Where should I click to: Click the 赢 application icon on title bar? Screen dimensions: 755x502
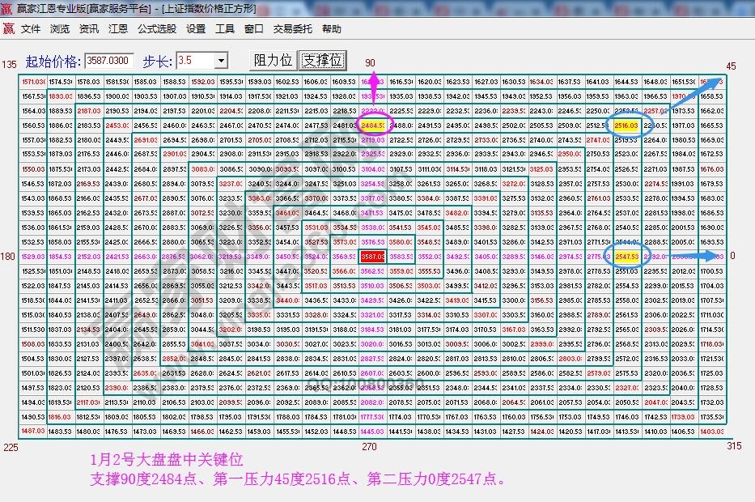tap(8, 10)
